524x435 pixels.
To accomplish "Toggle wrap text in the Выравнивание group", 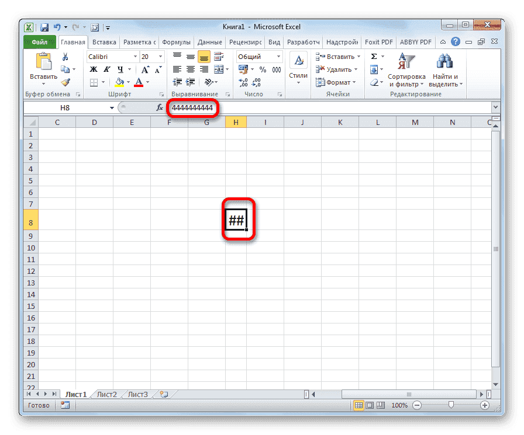I will (219, 56).
